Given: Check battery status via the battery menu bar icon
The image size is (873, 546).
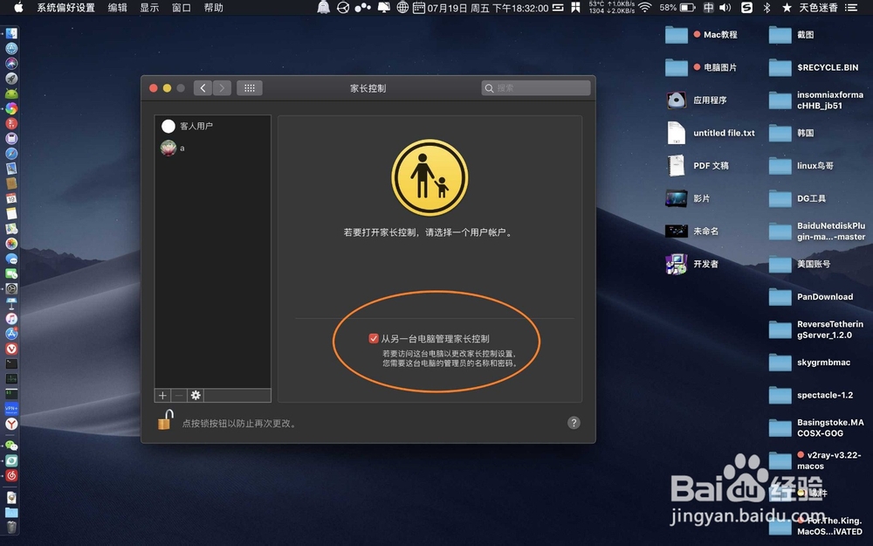Looking at the screenshot, I should click(x=688, y=8).
